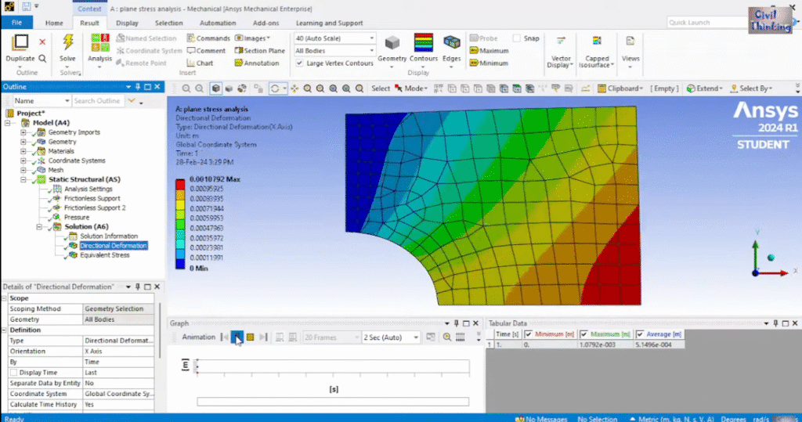Image resolution: width=802 pixels, height=422 pixels.
Task: Select Equivalent Stress in the outline tree
Action: point(104,255)
